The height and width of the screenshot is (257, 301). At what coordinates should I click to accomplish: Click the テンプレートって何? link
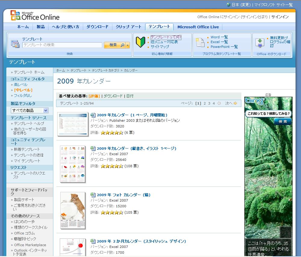point(166,37)
